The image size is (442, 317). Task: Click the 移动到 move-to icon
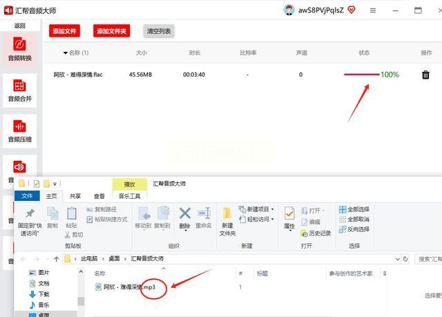(144, 213)
